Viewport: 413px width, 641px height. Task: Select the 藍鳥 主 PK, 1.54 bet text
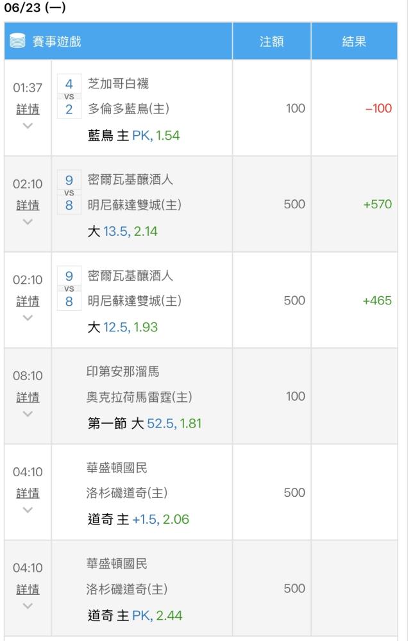coord(134,135)
